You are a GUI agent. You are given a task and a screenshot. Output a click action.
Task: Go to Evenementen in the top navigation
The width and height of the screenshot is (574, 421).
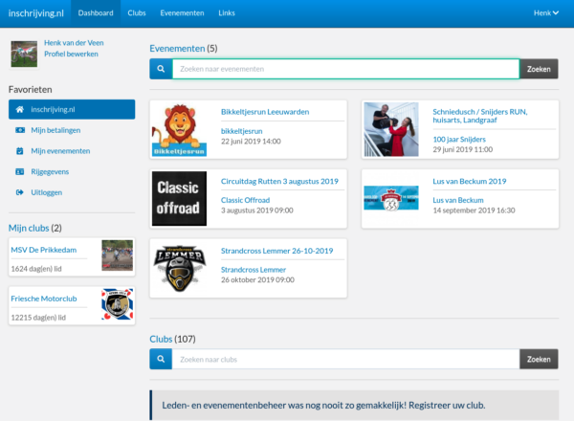(x=180, y=13)
